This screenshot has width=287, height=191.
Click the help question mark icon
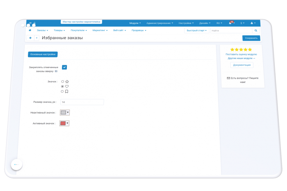[56, 71]
